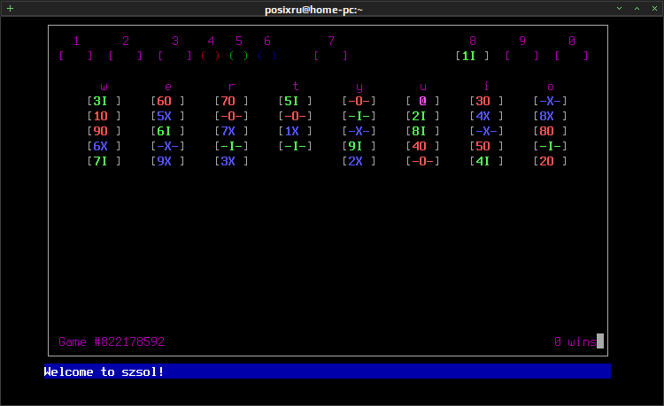Viewport: 664px width, 406px height.
Task: Pick the red 80 card
Action: (550, 131)
